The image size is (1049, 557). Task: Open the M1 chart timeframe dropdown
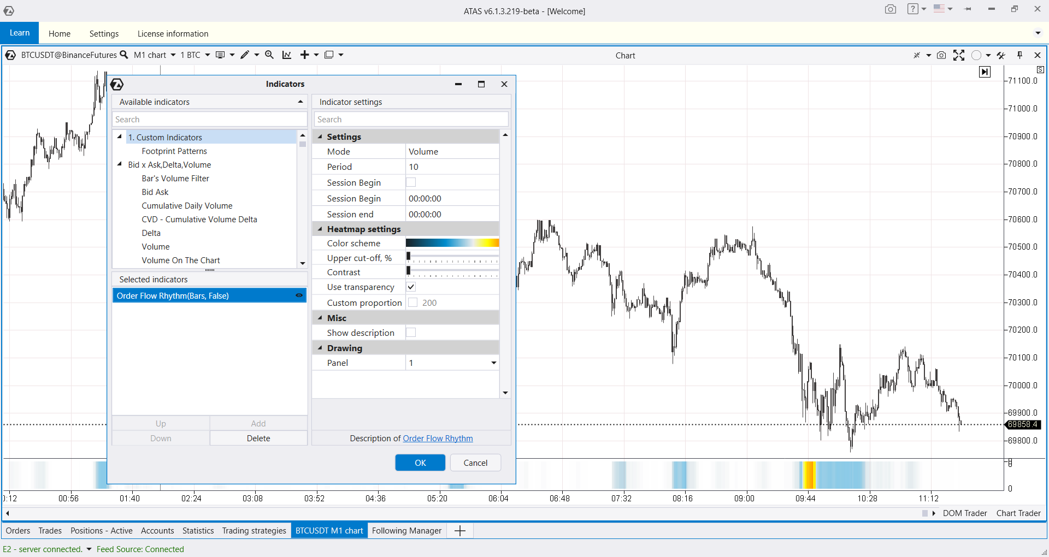click(x=173, y=55)
